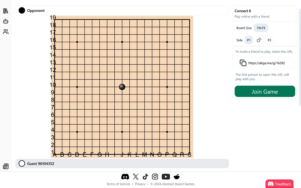
Task: Visit the X (Twitter) footer icon
Action: pyautogui.click(x=135, y=177)
